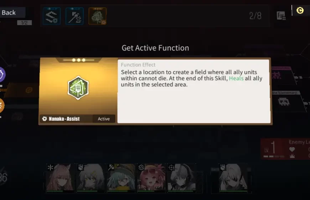
Task: Select the teal-haired character with hat
Action: tap(121, 178)
